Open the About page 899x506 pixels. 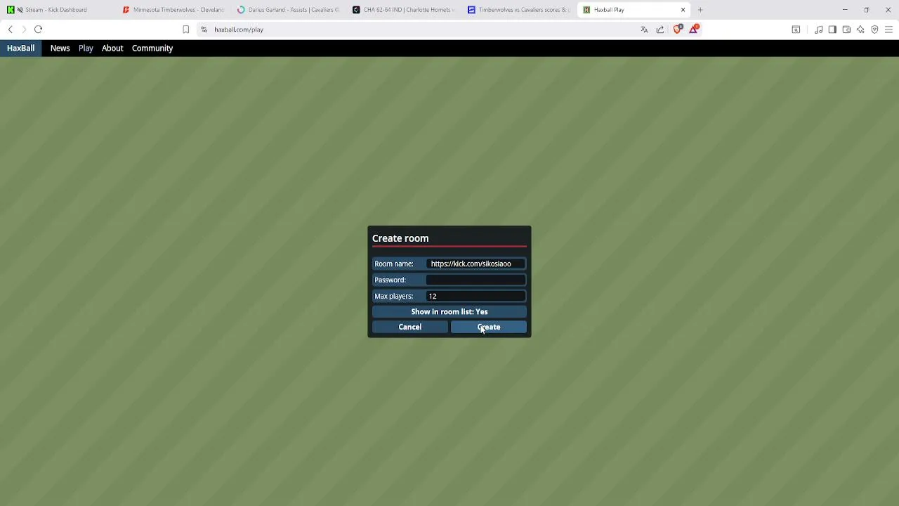point(112,48)
